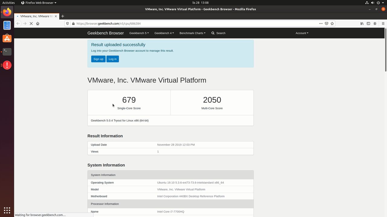This screenshot has width=387, height=217.
Task: Click the Views row label
Action: click(95, 152)
